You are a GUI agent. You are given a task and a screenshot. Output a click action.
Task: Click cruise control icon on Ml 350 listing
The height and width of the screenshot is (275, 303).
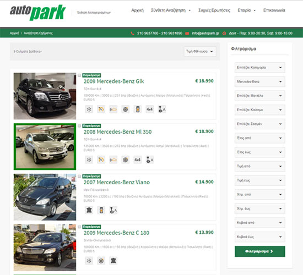point(101,159)
